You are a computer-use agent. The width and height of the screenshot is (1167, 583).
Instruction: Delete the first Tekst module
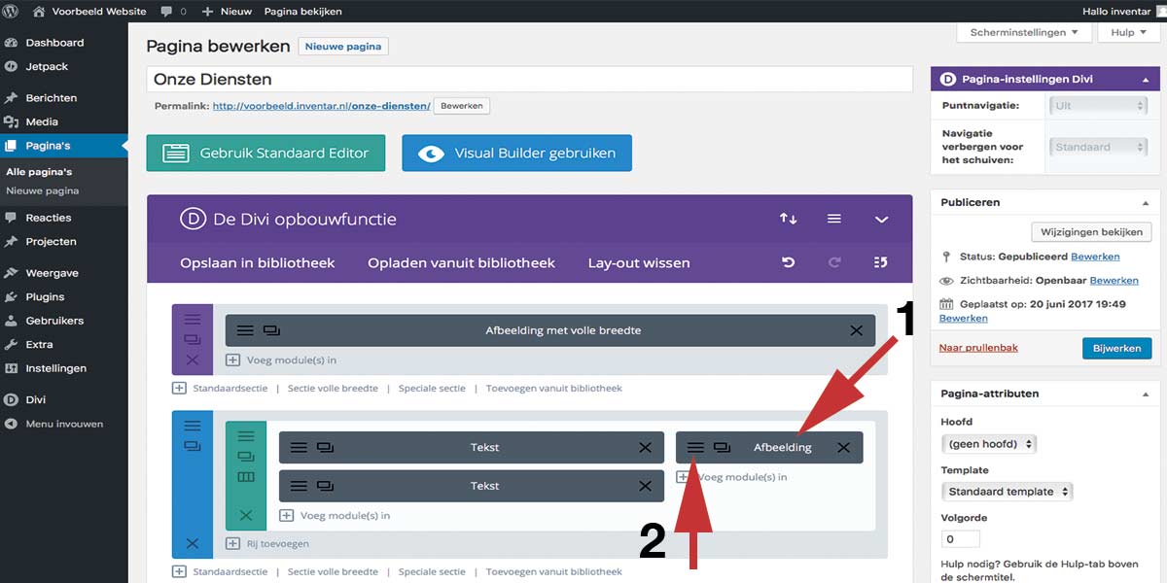[x=645, y=447]
